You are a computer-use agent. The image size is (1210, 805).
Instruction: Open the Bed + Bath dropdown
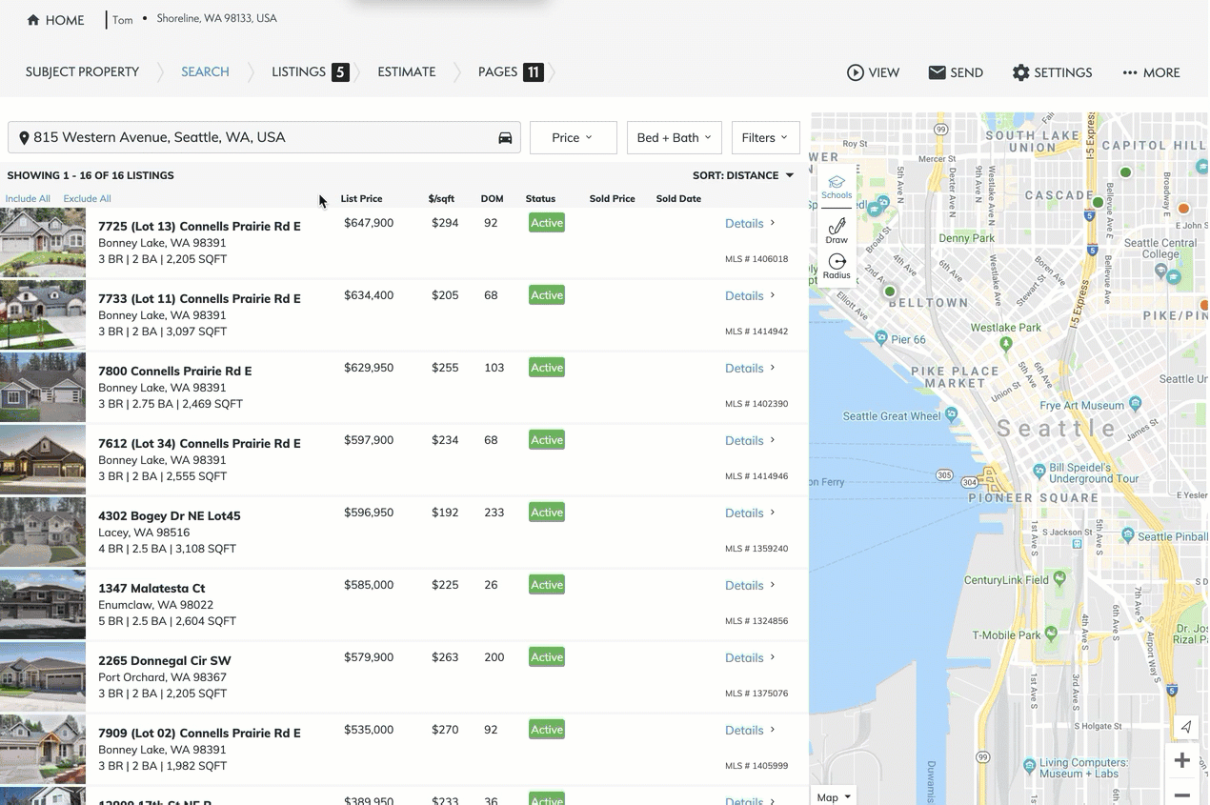(x=674, y=137)
